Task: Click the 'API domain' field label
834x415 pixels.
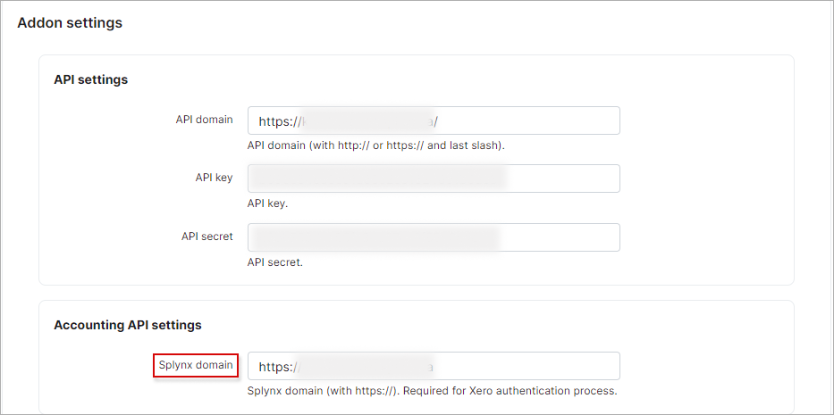Action: pyautogui.click(x=204, y=120)
